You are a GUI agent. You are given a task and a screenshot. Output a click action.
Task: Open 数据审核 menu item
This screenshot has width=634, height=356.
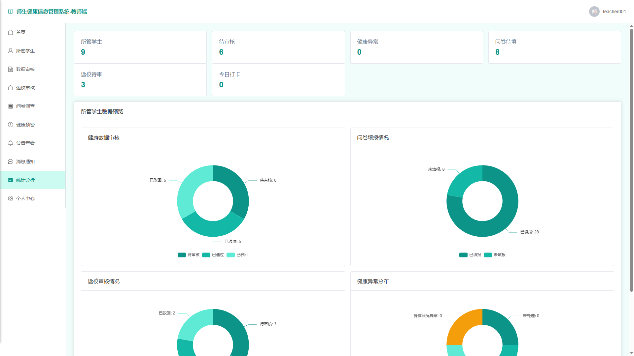pyautogui.click(x=33, y=69)
